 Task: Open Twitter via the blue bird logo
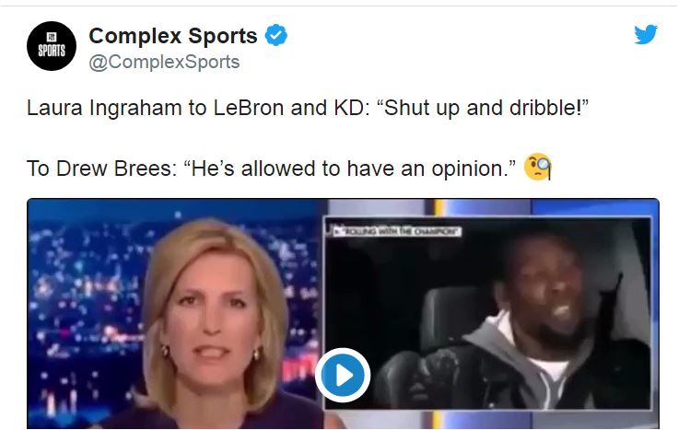[646, 34]
